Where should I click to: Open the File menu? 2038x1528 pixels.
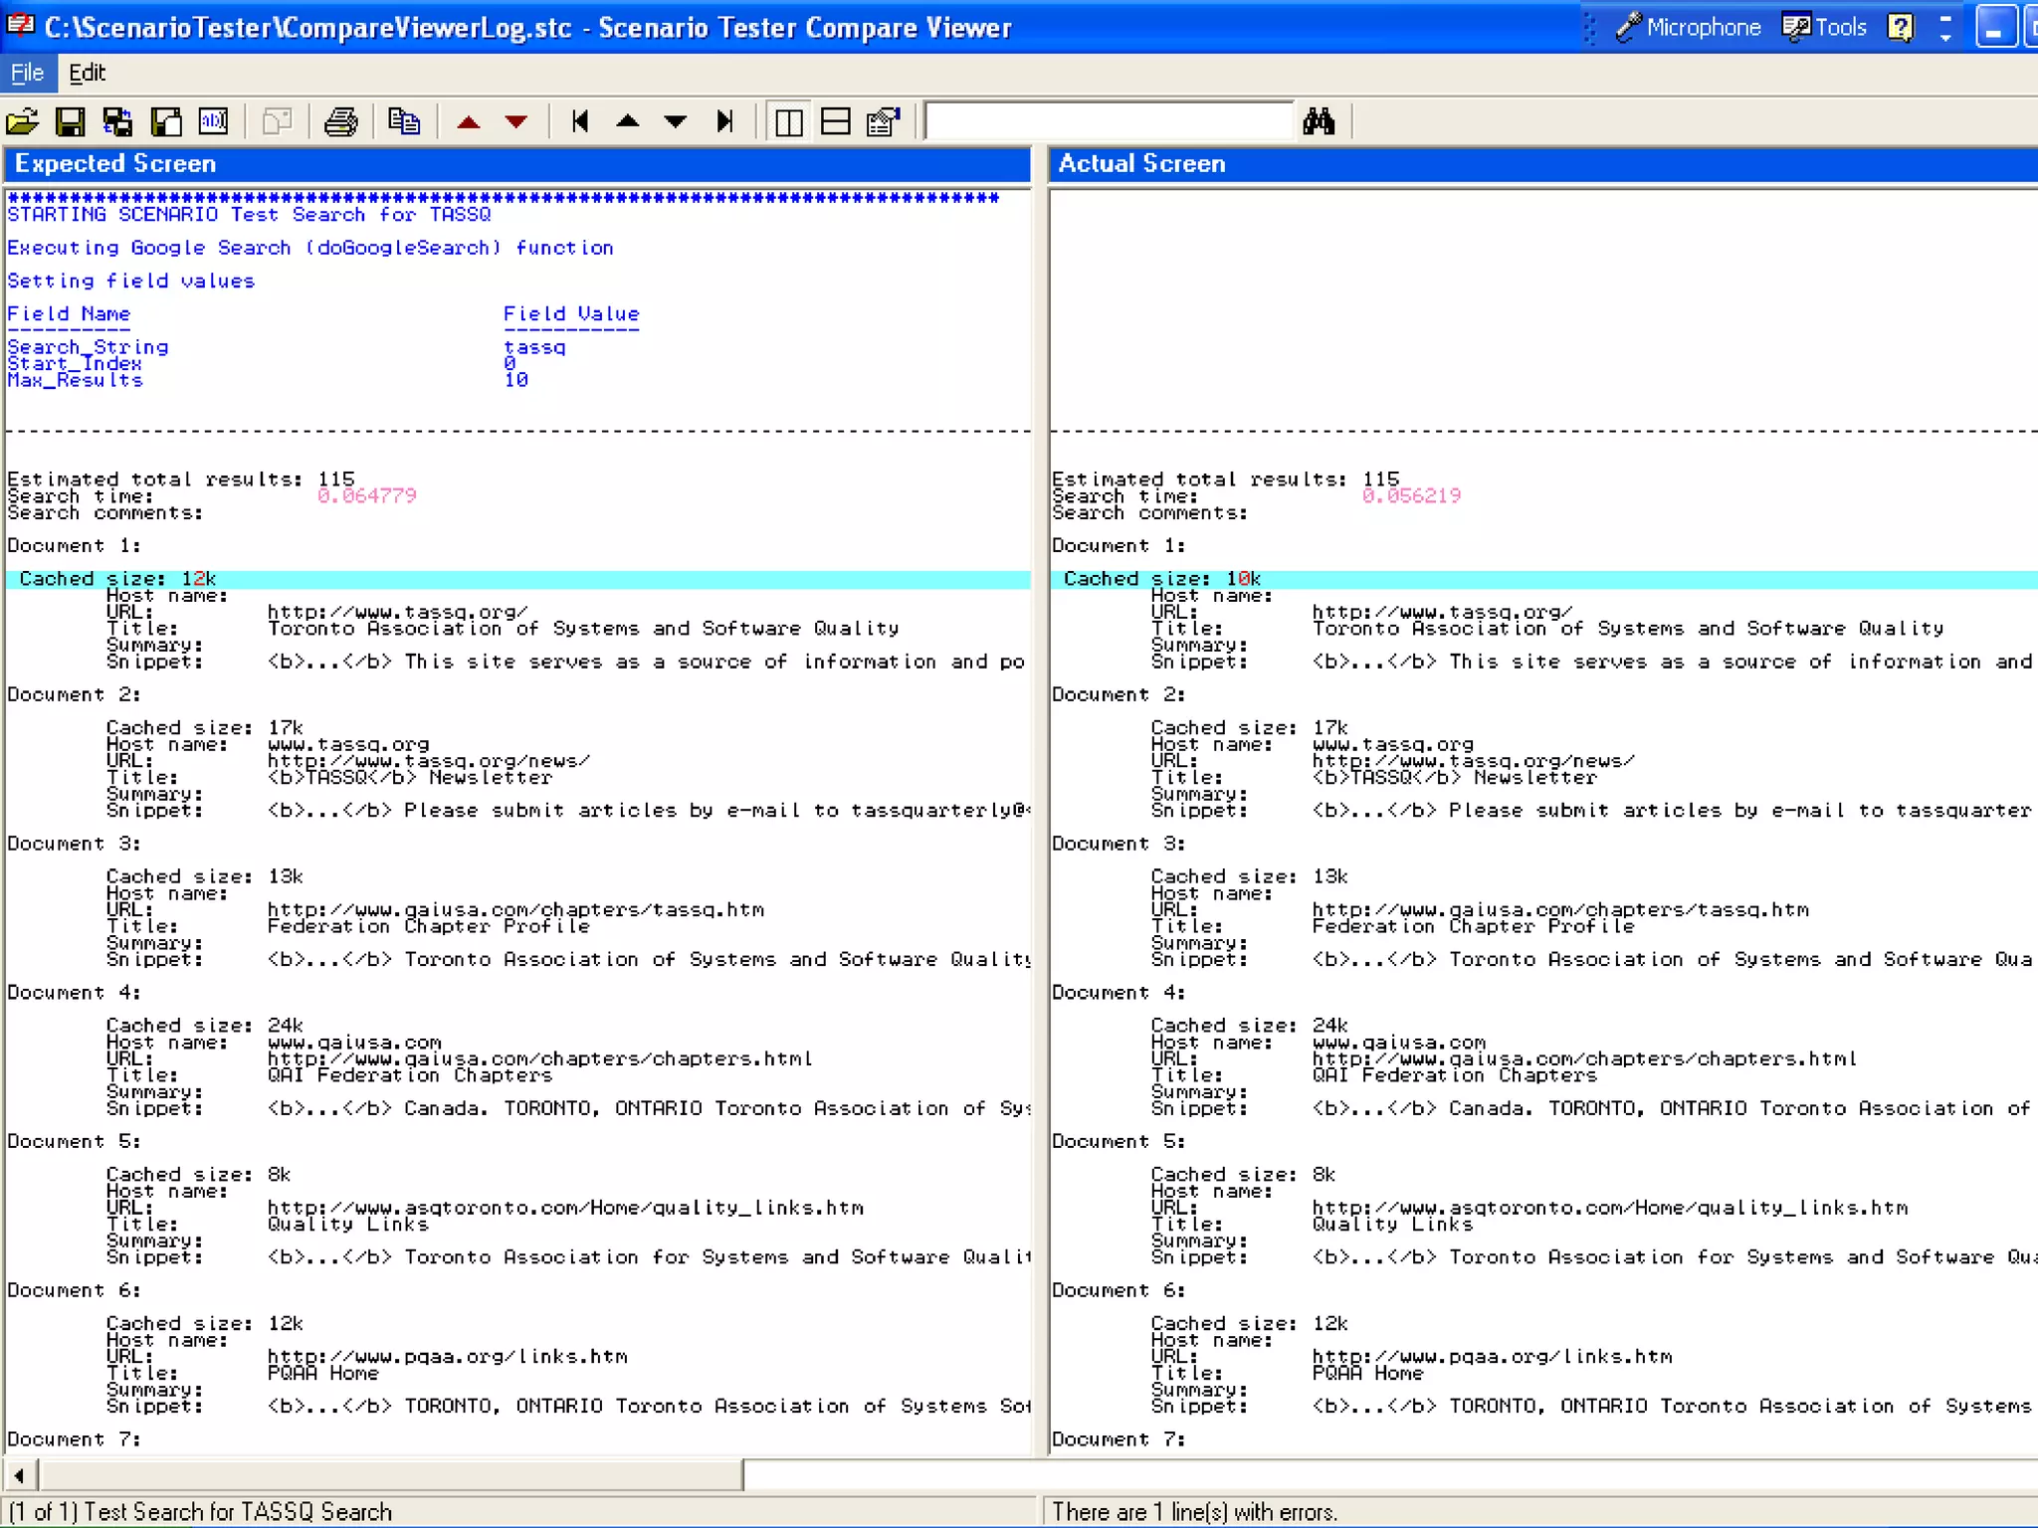pos(27,73)
